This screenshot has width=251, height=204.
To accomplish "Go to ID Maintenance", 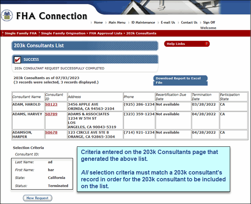I will 143,22.
